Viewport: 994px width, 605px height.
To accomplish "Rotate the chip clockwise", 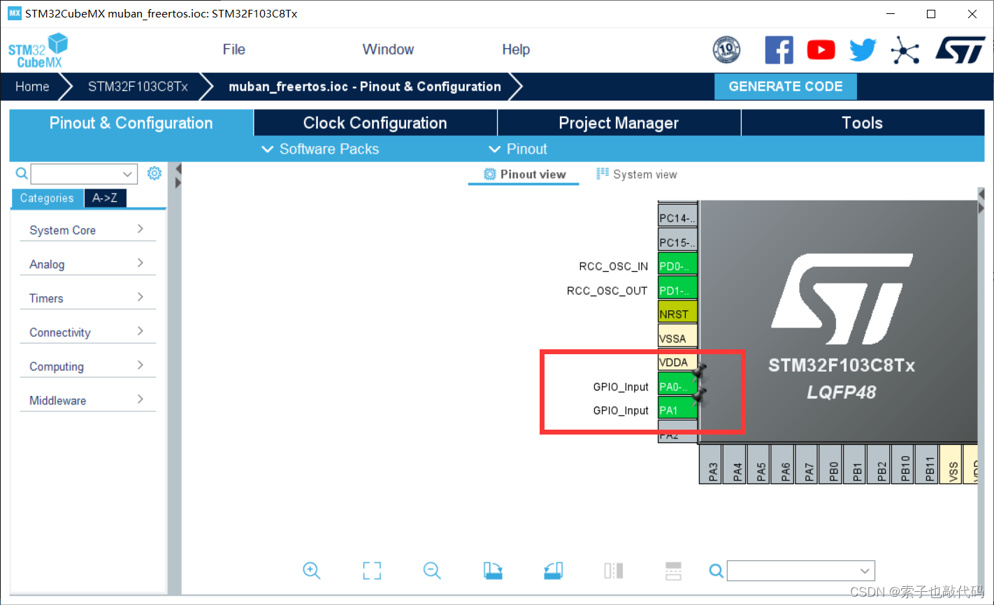I will tap(493, 571).
